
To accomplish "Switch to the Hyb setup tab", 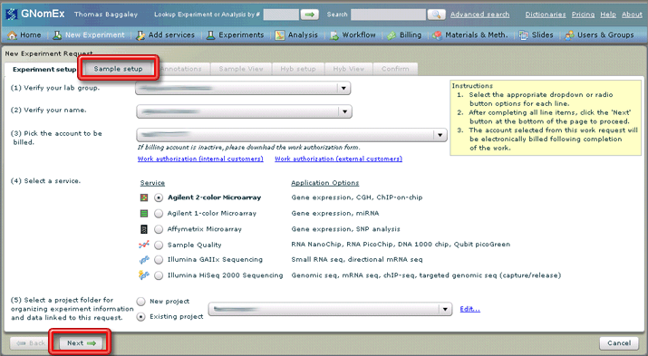I will (x=298, y=69).
